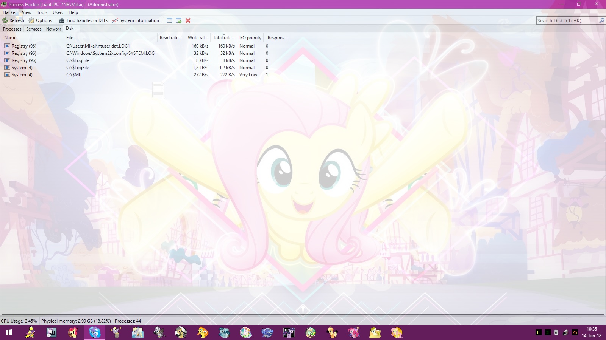The height and width of the screenshot is (340, 606).
Task: Click the tray icon showing 25
Action: click(x=575, y=332)
